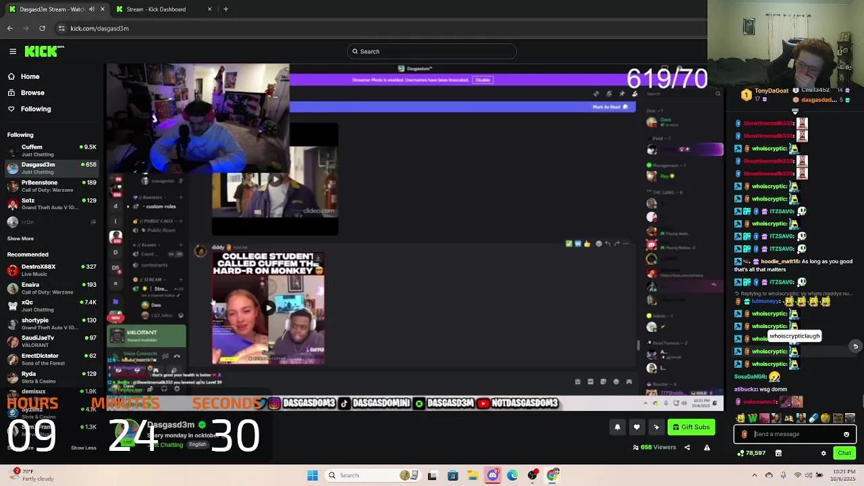
Task: Open xQc recommended channel
Action: (53, 306)
